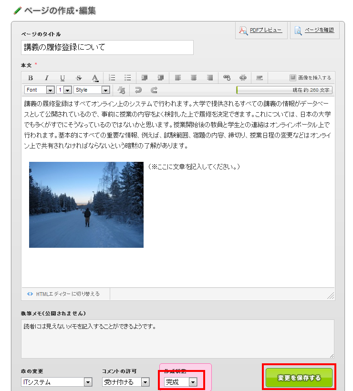Open the font size dropdown

point(64,90)
